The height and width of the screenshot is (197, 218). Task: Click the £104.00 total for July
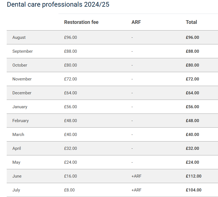[x=193, y=190]
